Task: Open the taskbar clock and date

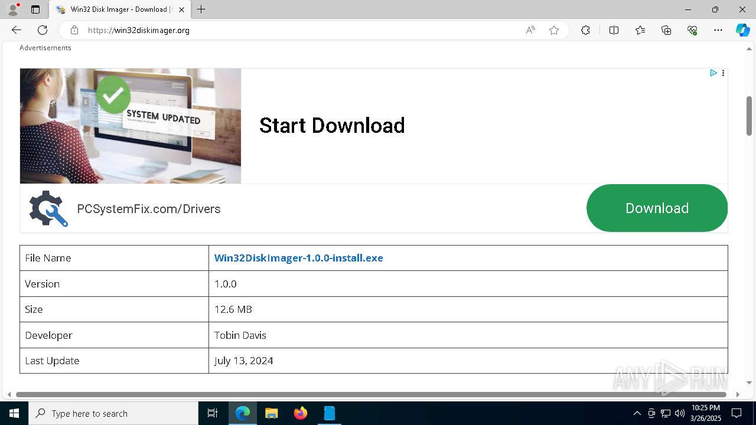Action: pos(705,413)
